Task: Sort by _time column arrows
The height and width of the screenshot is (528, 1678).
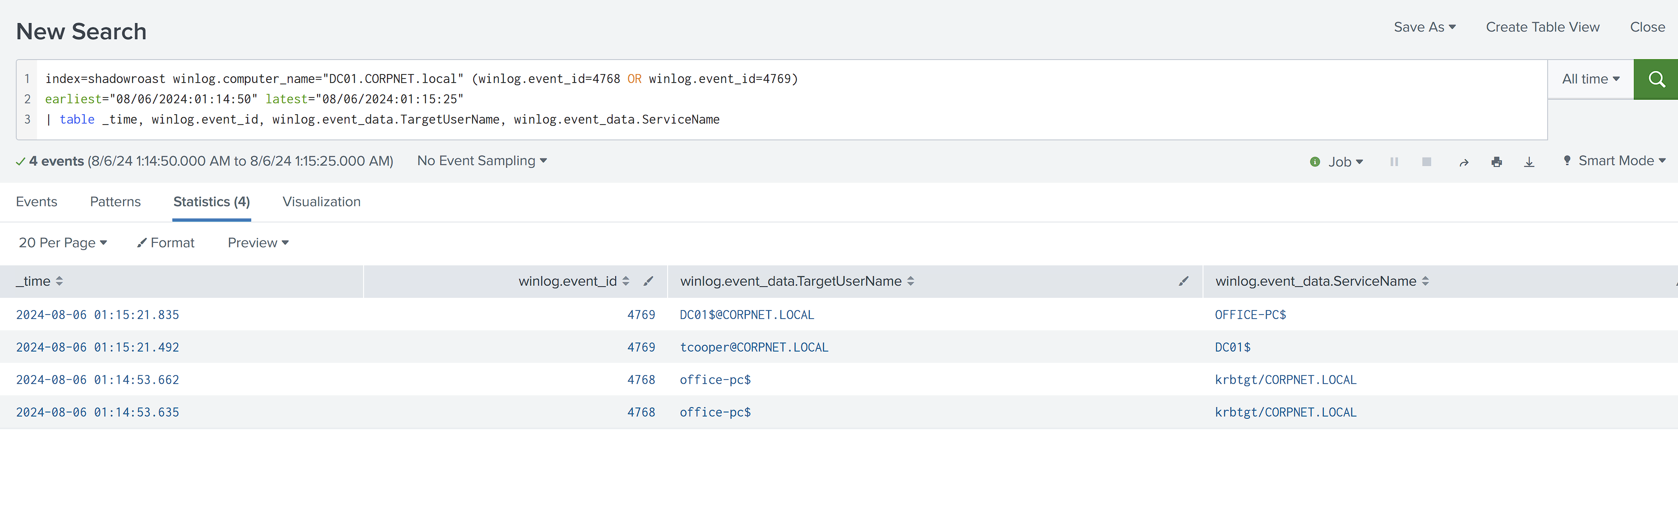Action: (x=59, y=281)
